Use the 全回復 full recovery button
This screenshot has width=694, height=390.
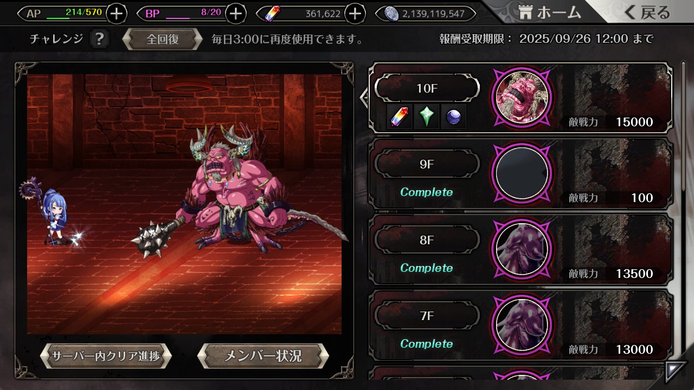coord(163,40)
